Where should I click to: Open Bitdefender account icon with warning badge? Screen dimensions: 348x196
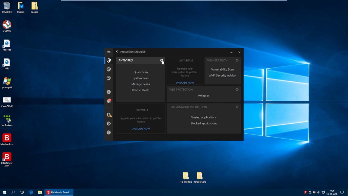[109, 115]
